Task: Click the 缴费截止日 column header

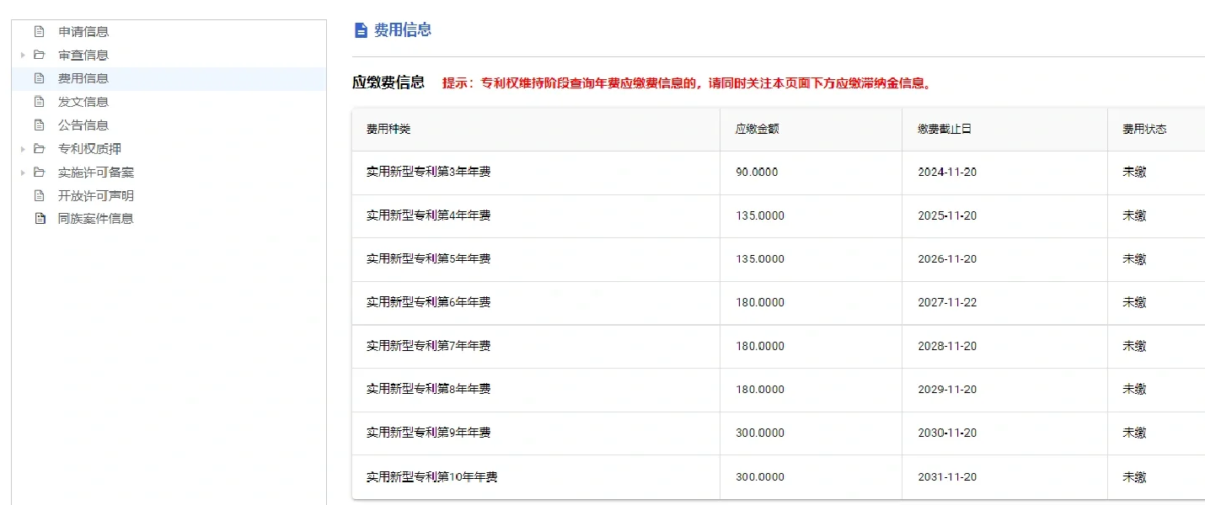Action: click(945, 130)
